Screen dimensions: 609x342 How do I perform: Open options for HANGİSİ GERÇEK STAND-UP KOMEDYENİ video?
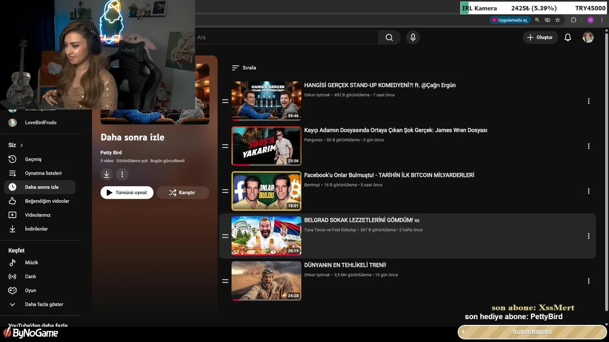tap(589, 101)
